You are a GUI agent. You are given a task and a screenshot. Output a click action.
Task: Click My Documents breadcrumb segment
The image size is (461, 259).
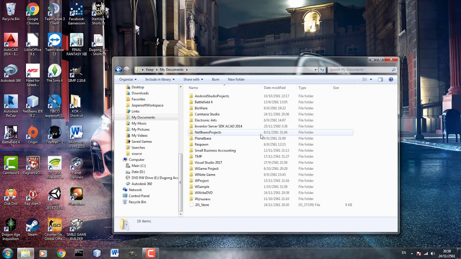tap(172, 70)
